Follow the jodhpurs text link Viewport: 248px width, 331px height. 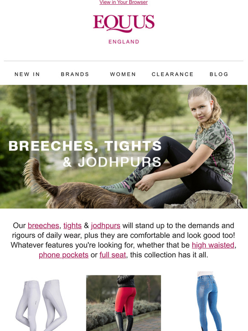106,225
